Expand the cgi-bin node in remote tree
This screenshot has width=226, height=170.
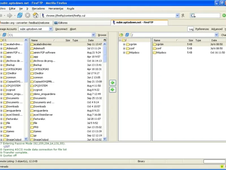click(x=124, y=44)
